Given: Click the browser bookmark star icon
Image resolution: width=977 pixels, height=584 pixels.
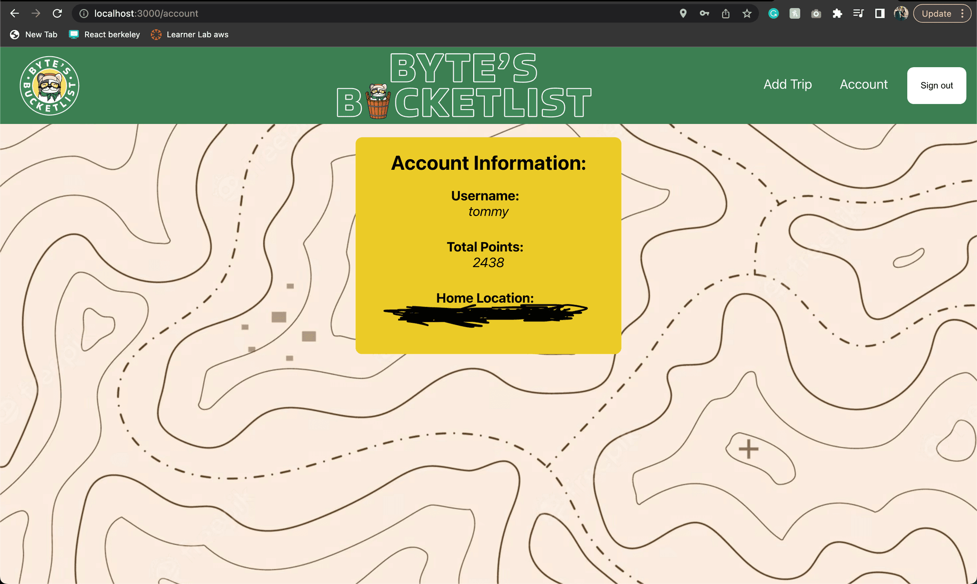Looking at the screenshot, I should point(747,13).
